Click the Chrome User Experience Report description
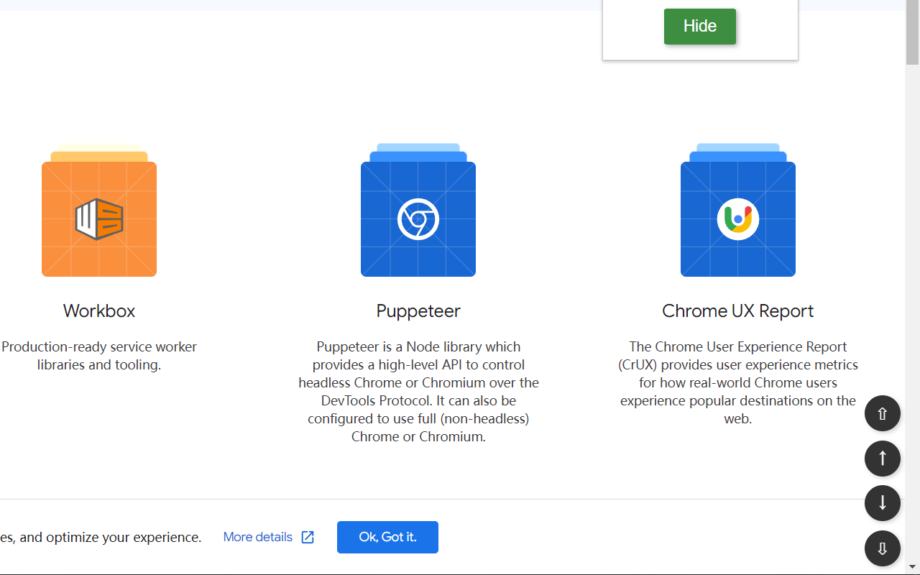 tap(738, 382)
